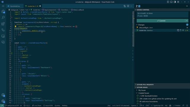Click the <function> breadcrumb

(64, 10)
